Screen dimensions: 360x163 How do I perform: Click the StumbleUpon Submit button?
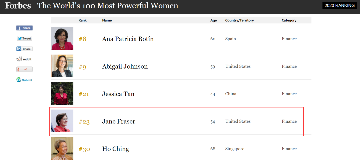(24, 80)
